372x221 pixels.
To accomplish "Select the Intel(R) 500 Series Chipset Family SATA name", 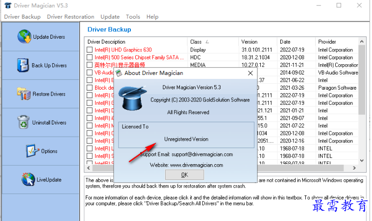I will (x=139, y=57).
